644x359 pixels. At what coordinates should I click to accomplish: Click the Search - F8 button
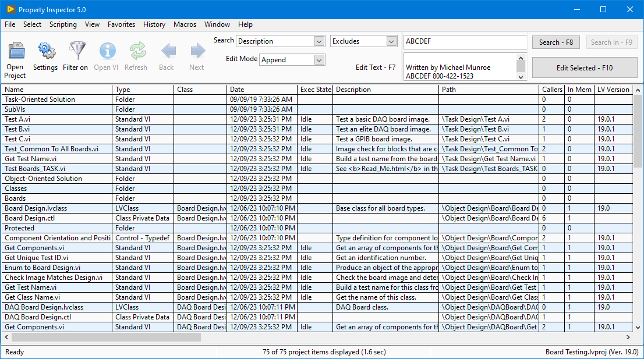[555, 42]
